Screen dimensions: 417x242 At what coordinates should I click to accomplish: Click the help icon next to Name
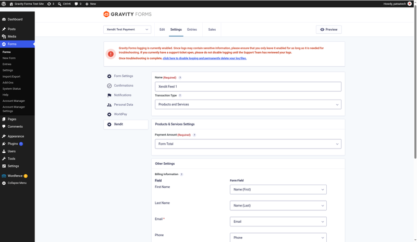(180, 78)
